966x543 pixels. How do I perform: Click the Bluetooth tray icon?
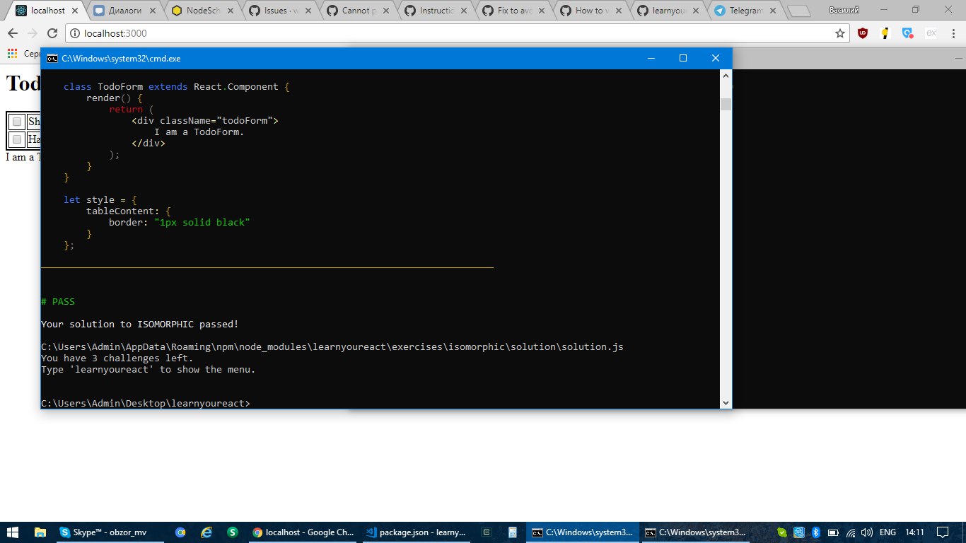[815, 532]
